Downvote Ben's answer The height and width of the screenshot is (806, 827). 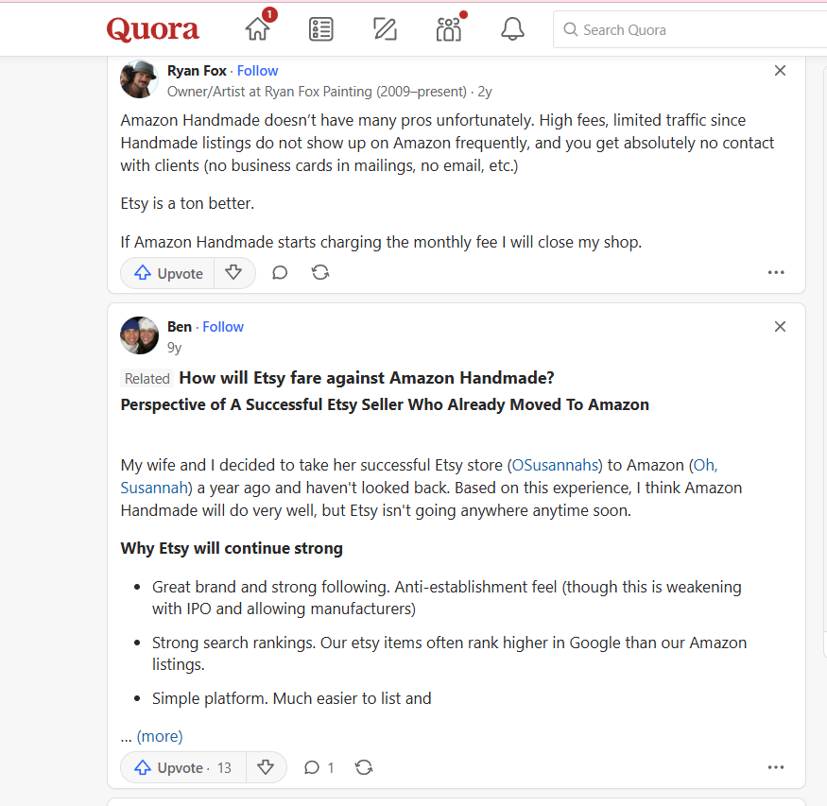click(x=266, y=767)
